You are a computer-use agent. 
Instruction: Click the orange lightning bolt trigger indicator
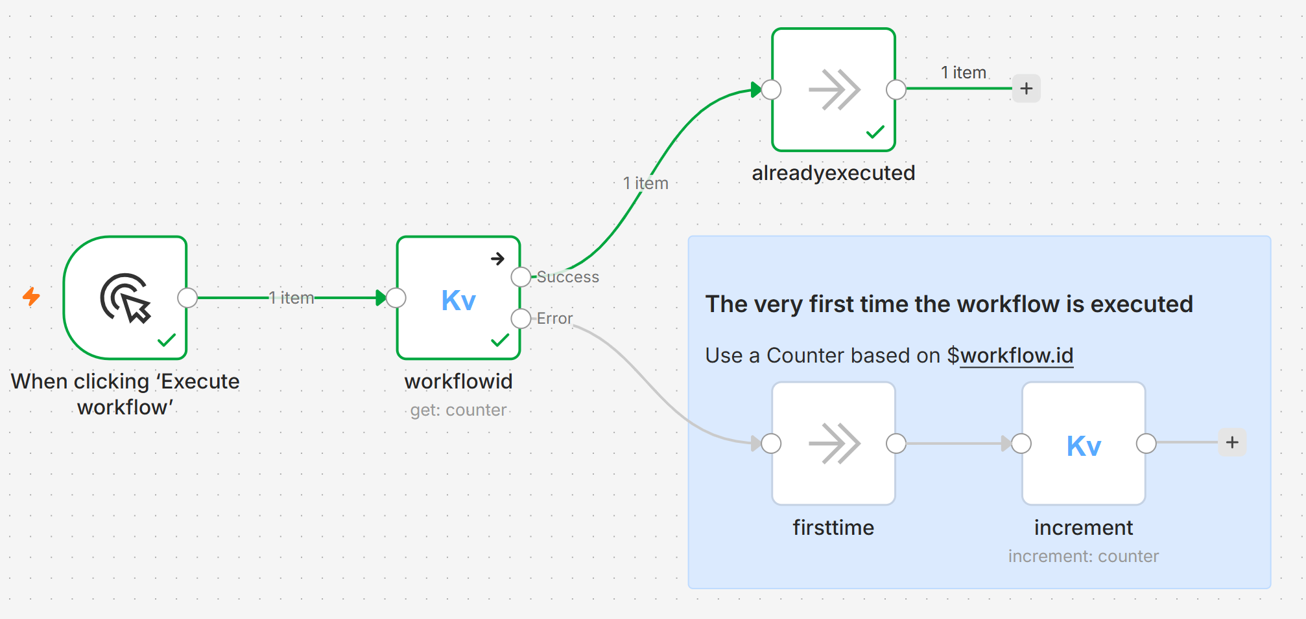point(31,297)
